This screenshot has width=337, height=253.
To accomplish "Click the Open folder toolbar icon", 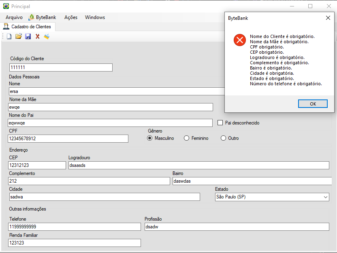I will click(x=19, y=36).
